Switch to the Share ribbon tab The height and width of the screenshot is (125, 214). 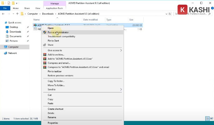[x=27, y=8]
